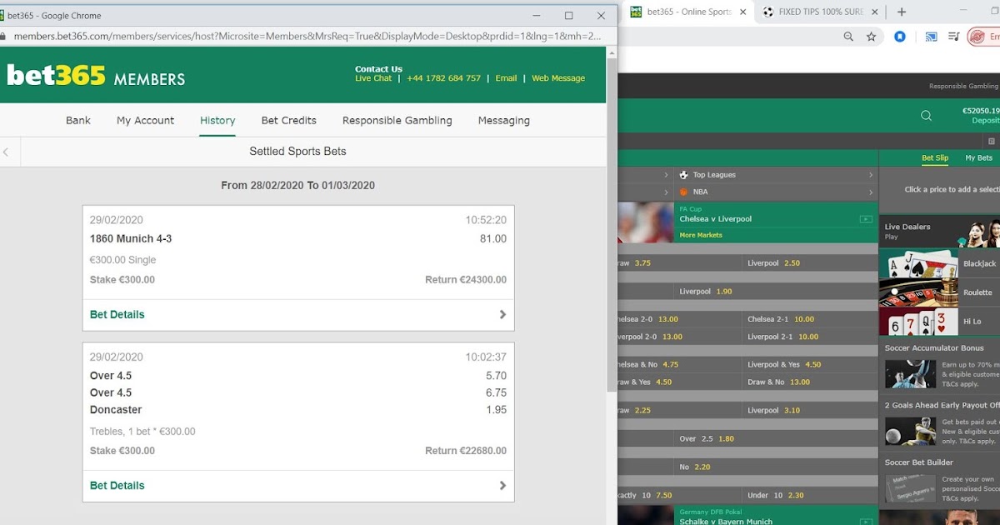Select the Bet Slip tab

click(935, 157)
